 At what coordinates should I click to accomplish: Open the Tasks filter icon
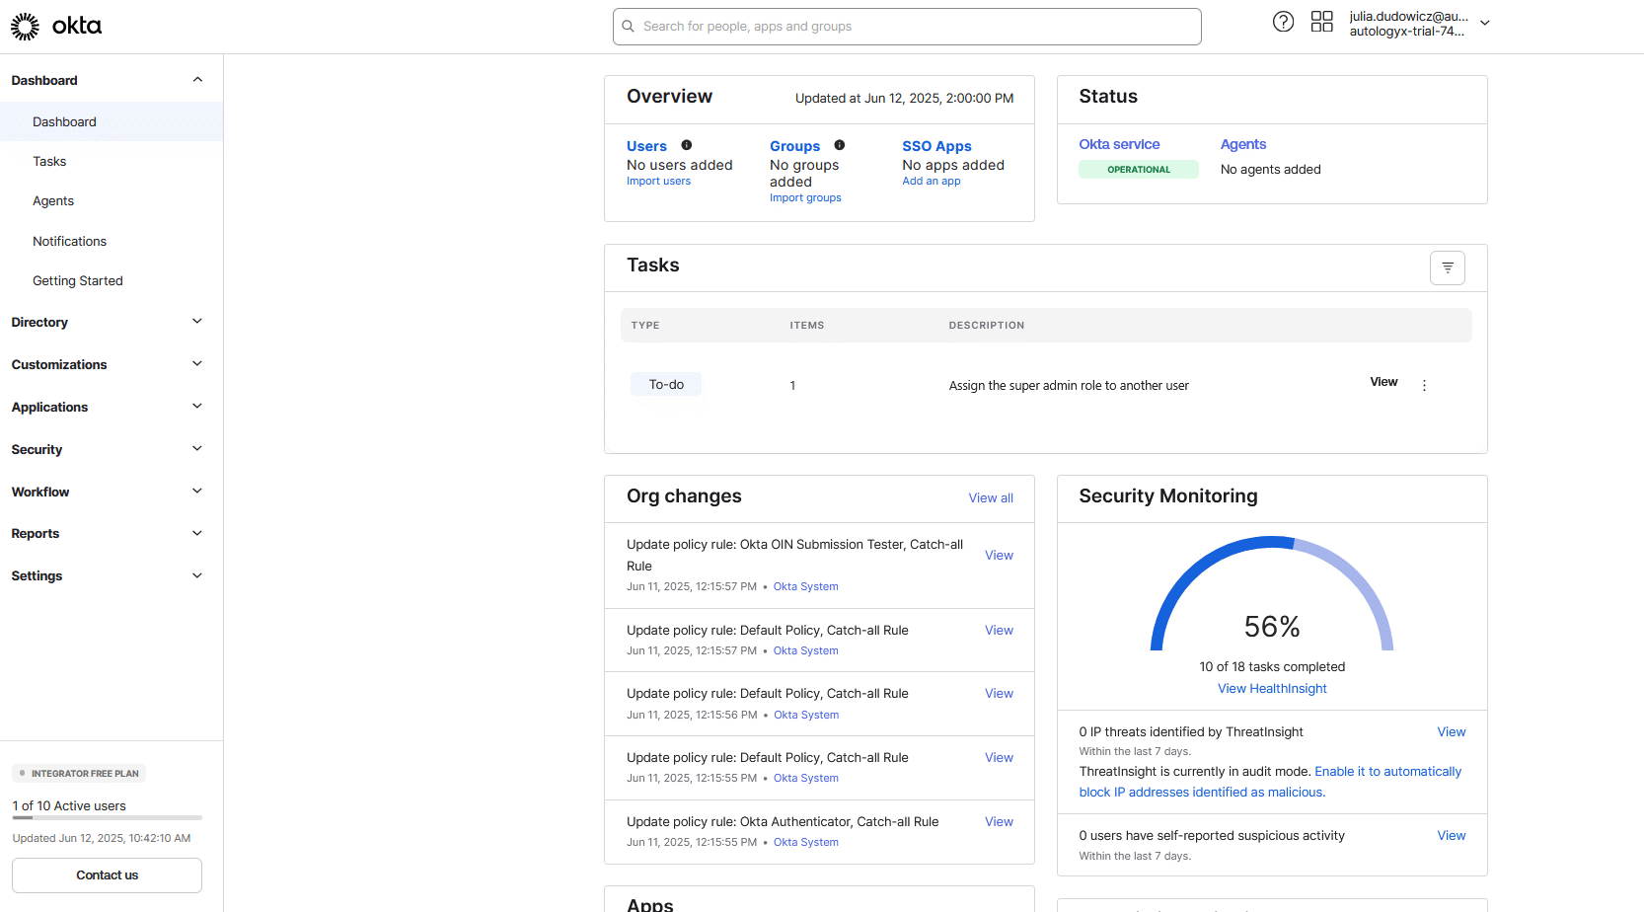[1448, 267]
